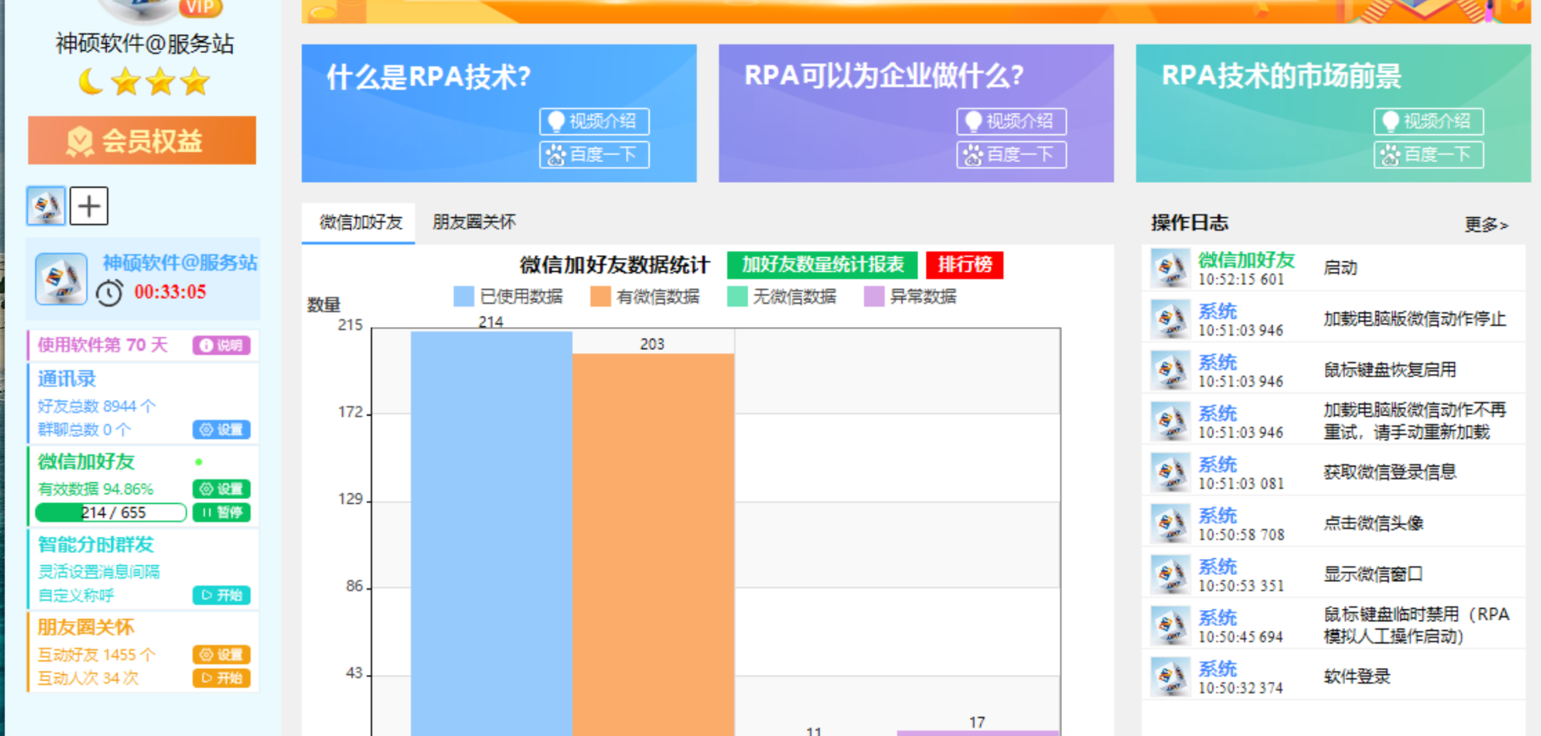Switch to the 微信加好友 chart tab
The height and width of the screenshot is (736, 1541).
pos(360,222)
